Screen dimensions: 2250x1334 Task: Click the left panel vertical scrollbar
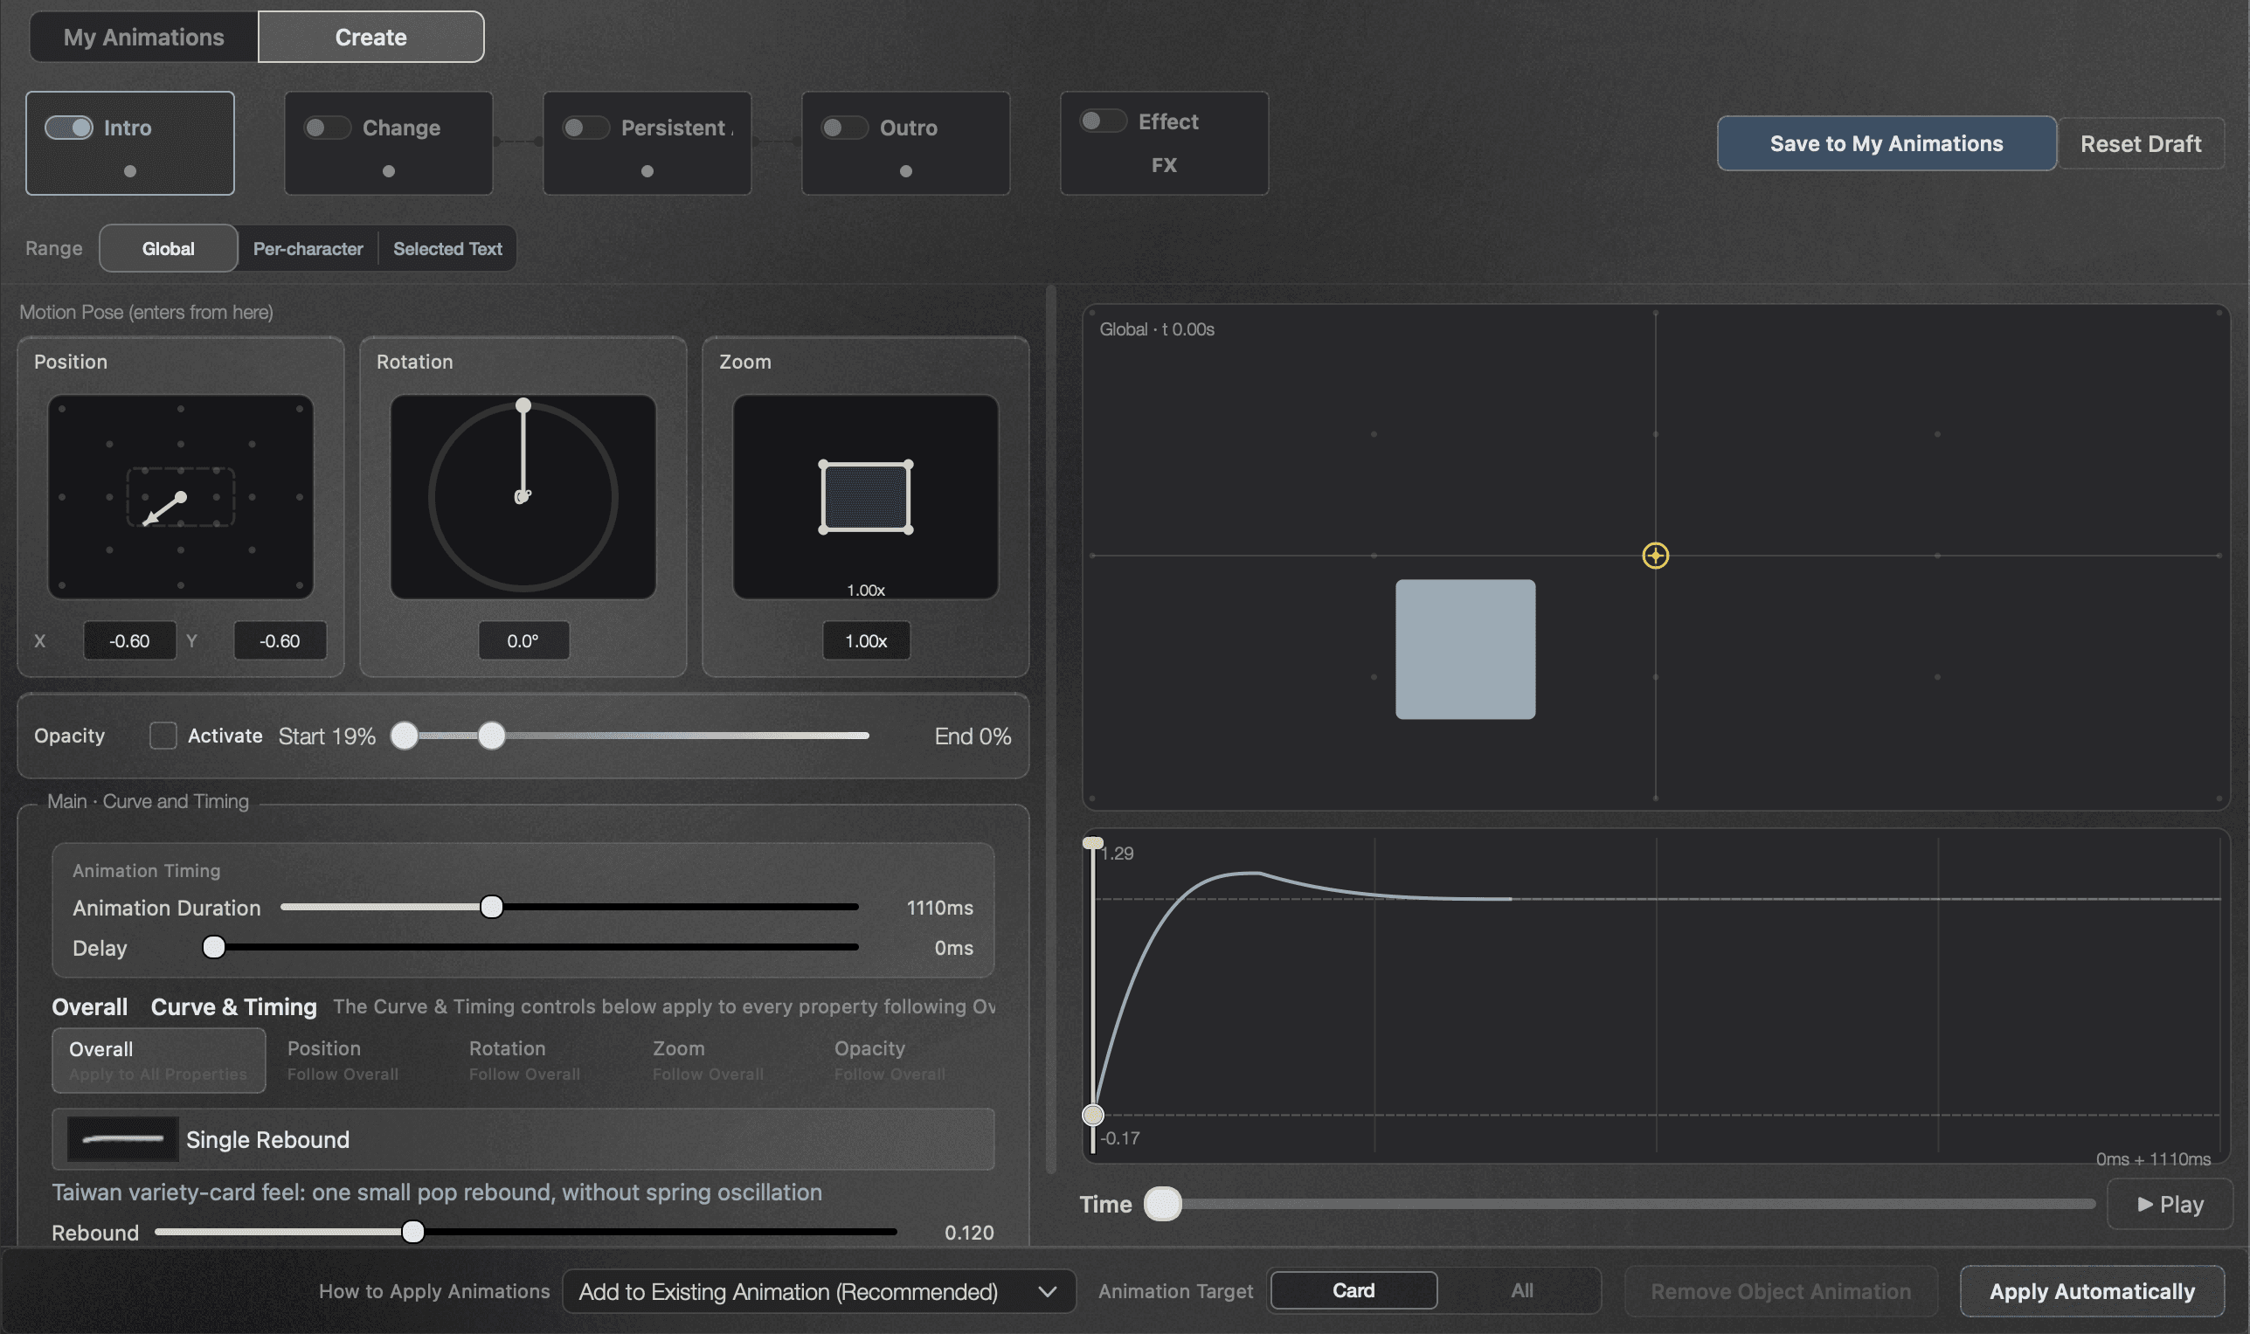tap(1051, 730)
